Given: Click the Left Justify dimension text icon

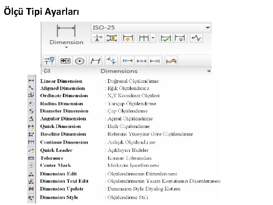Looking at the screenshot, I should [127, 61].
